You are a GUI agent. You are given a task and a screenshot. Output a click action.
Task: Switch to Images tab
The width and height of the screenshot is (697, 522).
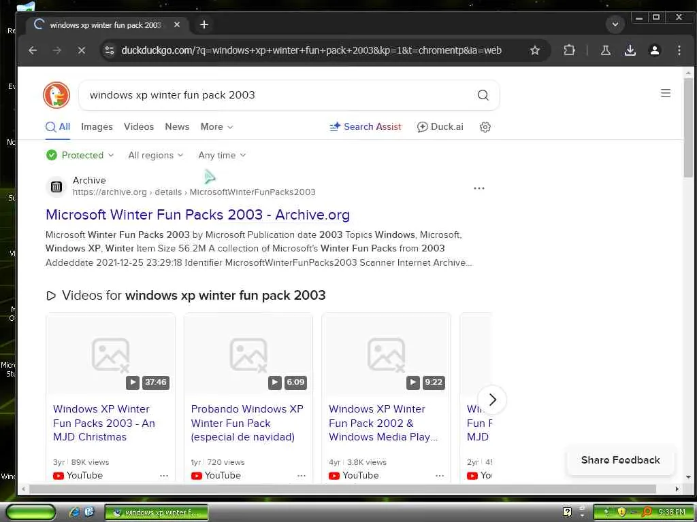click(x=97, y=127)
